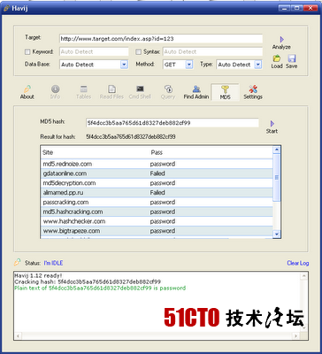This screenshot has height=354, width=322.
Task: Click the carrot icon beside Status
Action: point(18,262)
